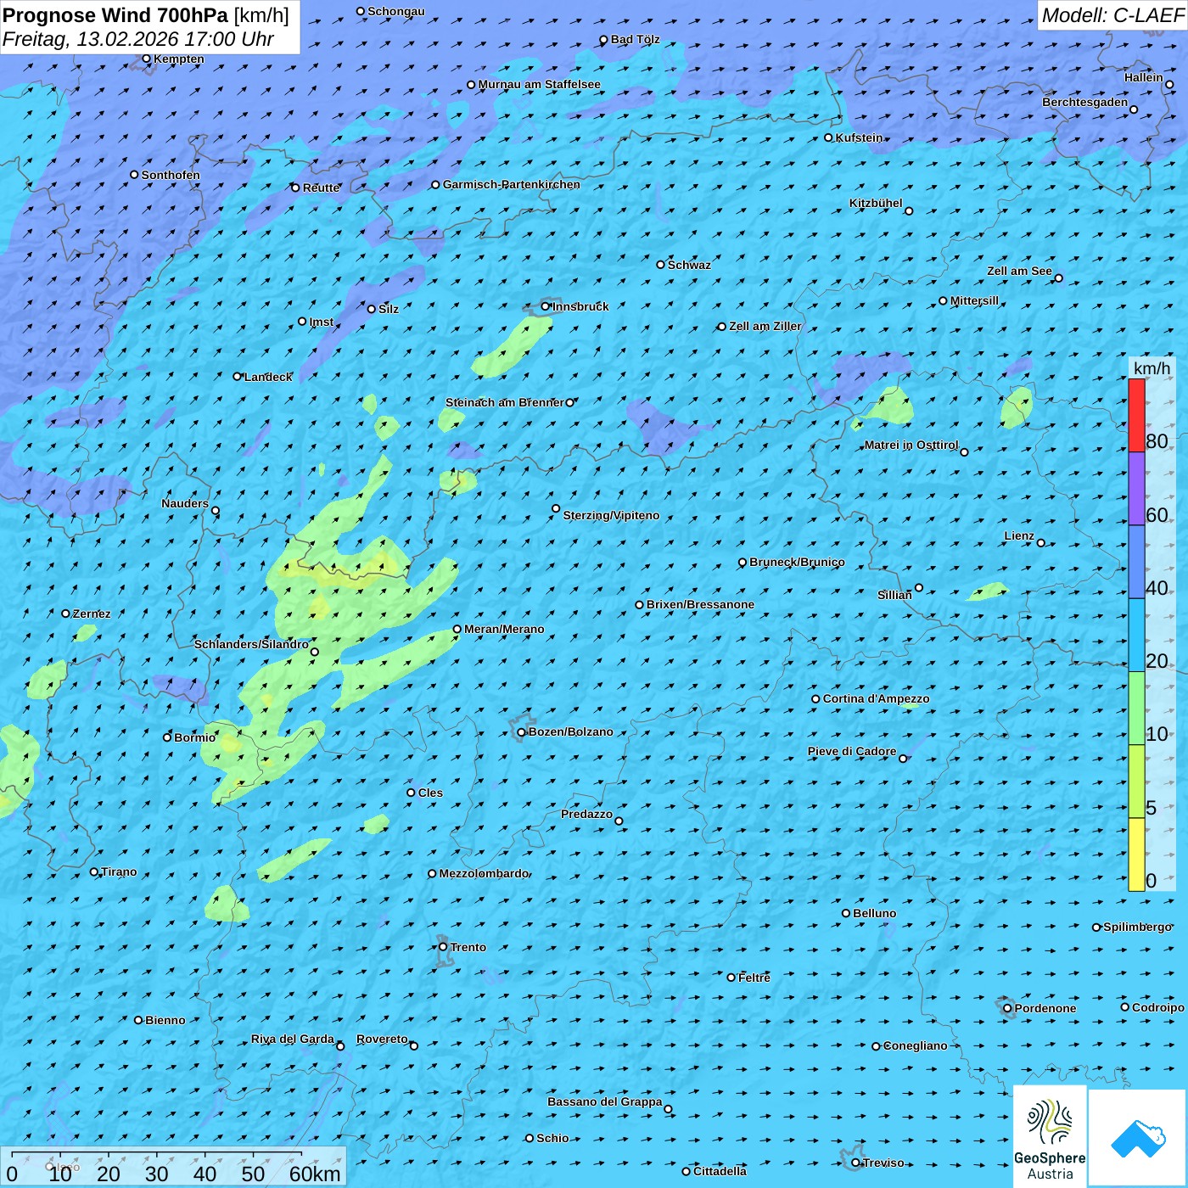Viewport: 1188px width, 1188px height.
Task: Click the 'Sterzing/Vipiteno' label
Action: 611,515
